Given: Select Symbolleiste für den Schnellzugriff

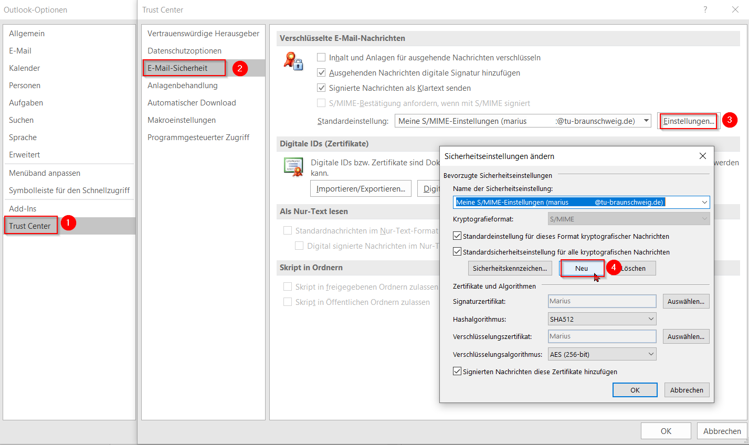Looking at the screenshot, I should (x=69, y=190).
